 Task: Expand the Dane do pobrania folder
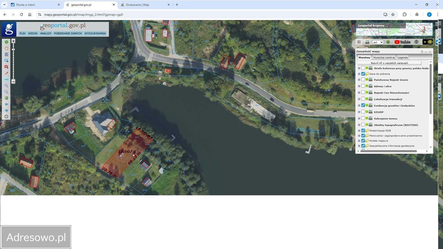[359, 74]
